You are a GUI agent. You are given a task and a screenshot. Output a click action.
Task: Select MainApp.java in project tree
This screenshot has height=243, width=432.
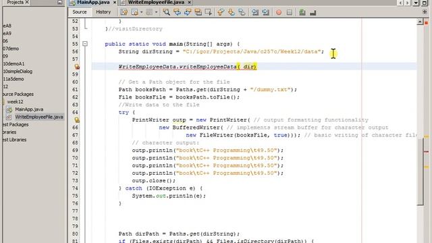point(29,109)
